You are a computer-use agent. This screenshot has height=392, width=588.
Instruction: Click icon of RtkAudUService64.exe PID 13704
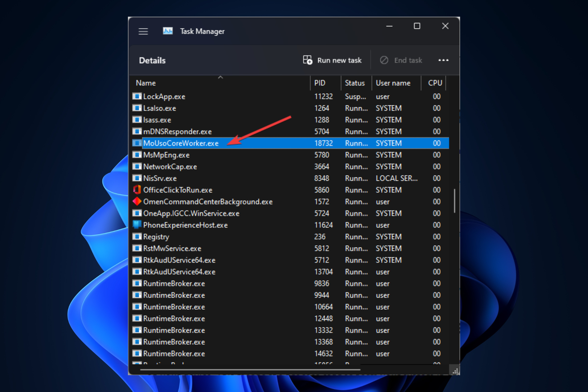tap(137, 272)
